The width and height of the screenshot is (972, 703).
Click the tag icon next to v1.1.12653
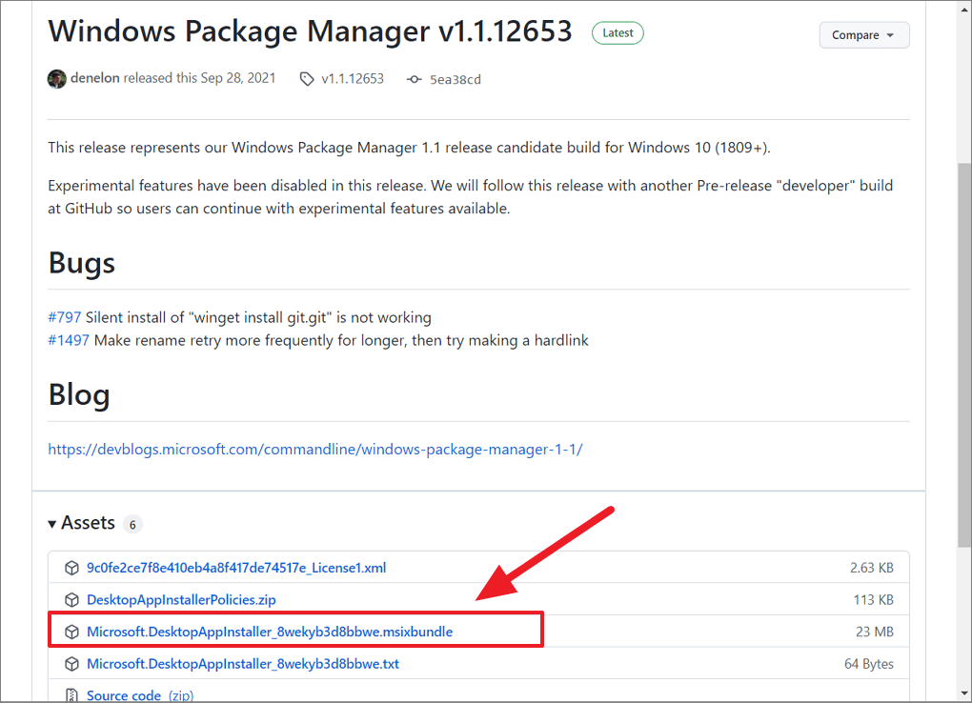coord(307,79)
